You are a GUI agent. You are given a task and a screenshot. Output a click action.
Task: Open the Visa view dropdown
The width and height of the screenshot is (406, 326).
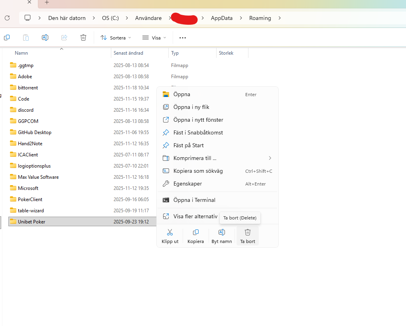[x=154, y=38]
